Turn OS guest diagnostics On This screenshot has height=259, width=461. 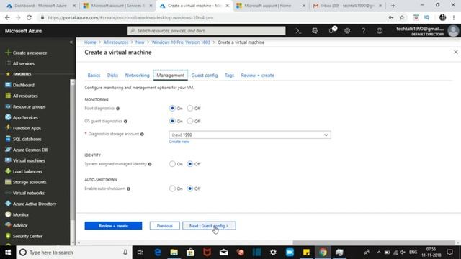coord(172,121)
